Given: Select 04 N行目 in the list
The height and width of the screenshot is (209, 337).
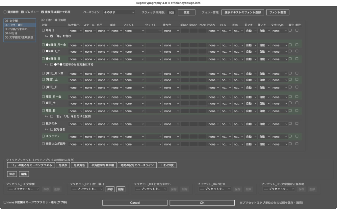Looking at the screenshot, I should (x=20, y=33).
